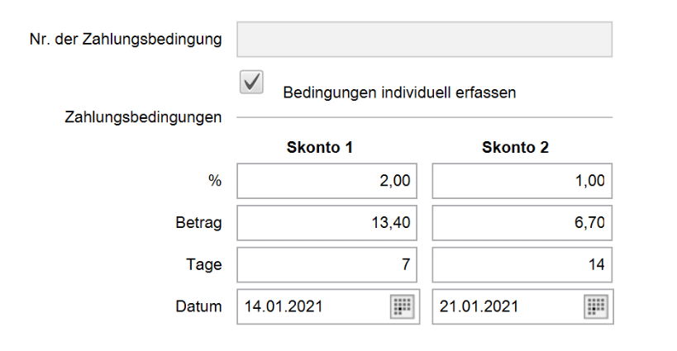The height and width of the screenshot is (351, 677).
Task: Click the Nr. der Zahlungsbedingung field
Action: pos(424,39)
